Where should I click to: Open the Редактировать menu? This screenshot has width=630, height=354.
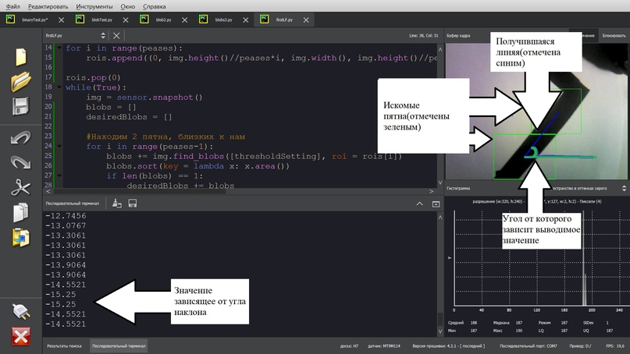pos(48,6)
